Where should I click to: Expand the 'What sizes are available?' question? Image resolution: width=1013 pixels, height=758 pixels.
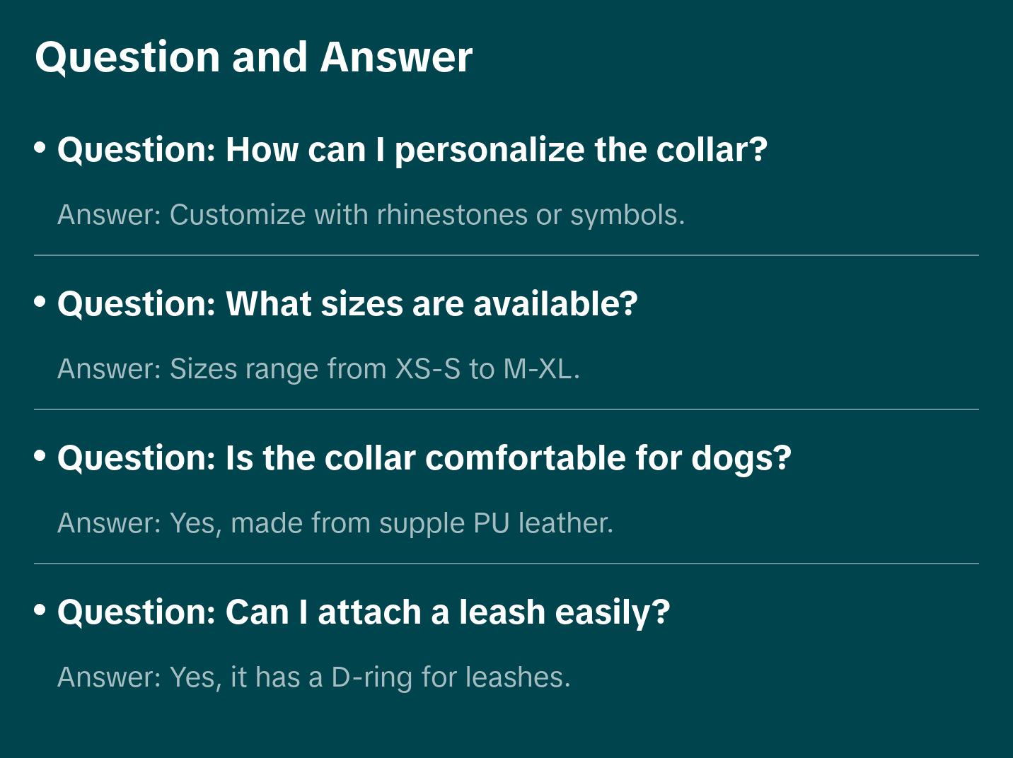[347, 304]
